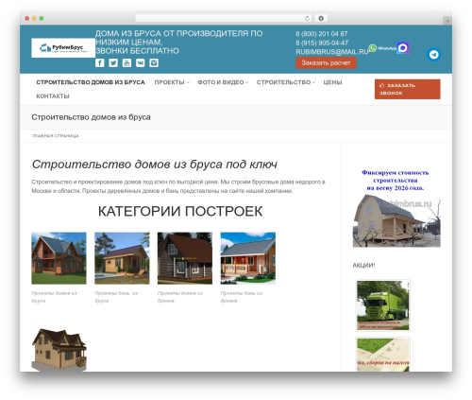Call phone number 8 (800) 201 04 87
This screenshot has height=400, width=472.
tap(322, 34)
